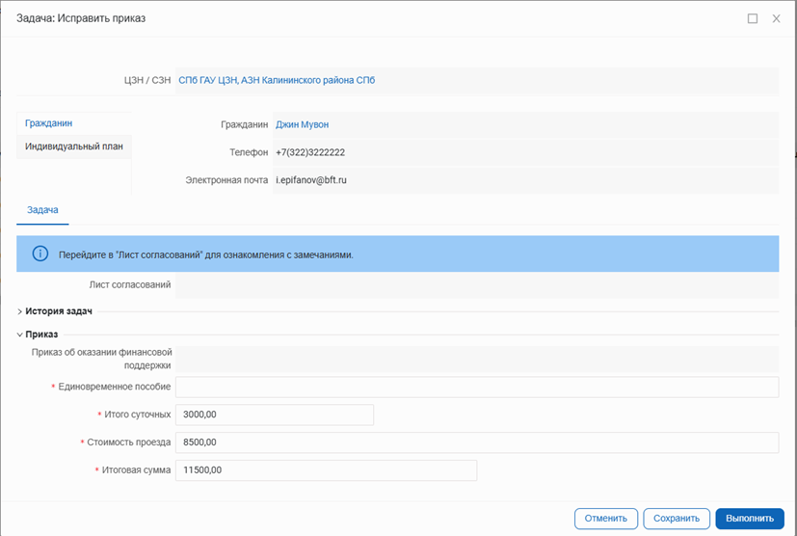The image size is (797, 536).
Task: Open citizen link Джин Мувон
Action: click(x=302, y=124)
